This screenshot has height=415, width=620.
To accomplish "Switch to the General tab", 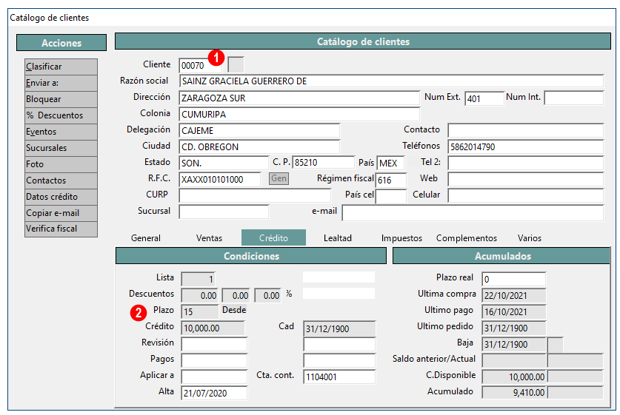I will point(146,238).
